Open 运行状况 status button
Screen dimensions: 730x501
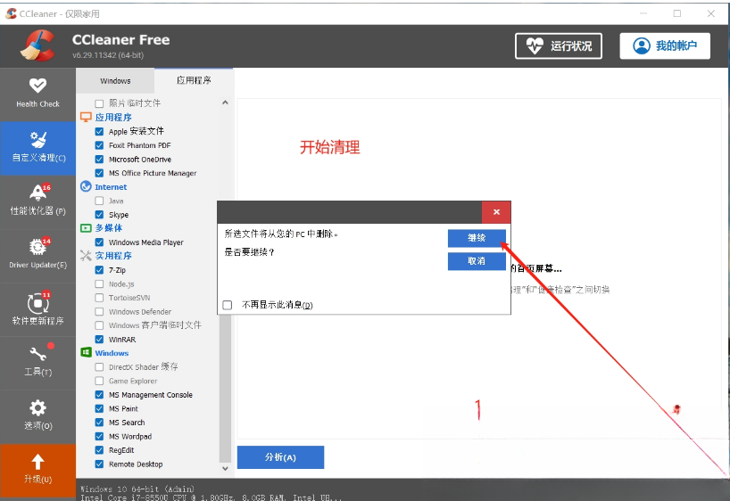pos(558,45)
